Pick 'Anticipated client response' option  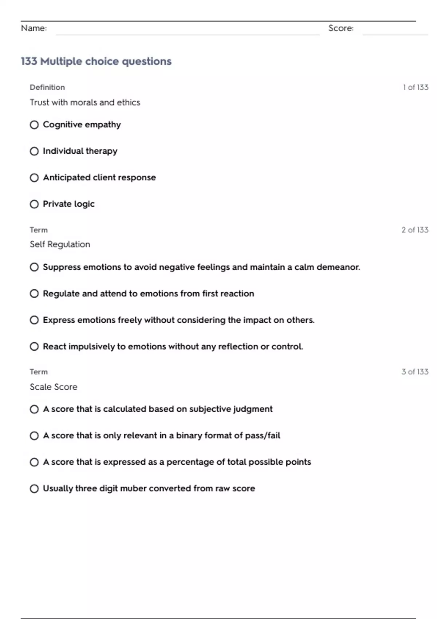click(x=34, y=178)
